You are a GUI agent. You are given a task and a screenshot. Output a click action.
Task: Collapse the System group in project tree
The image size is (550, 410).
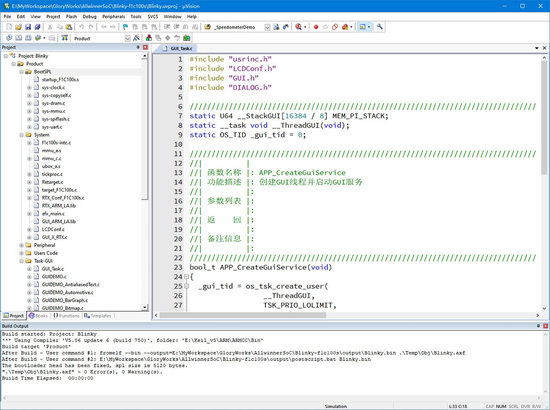coord(22,135)
